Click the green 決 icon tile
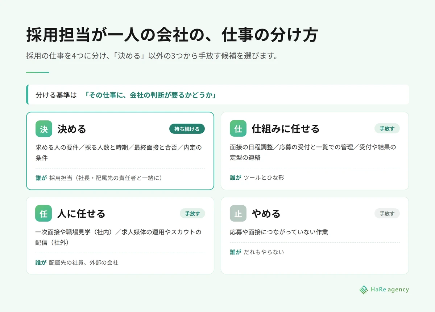The width and height of the screenshot is (435, 312). 44,129
